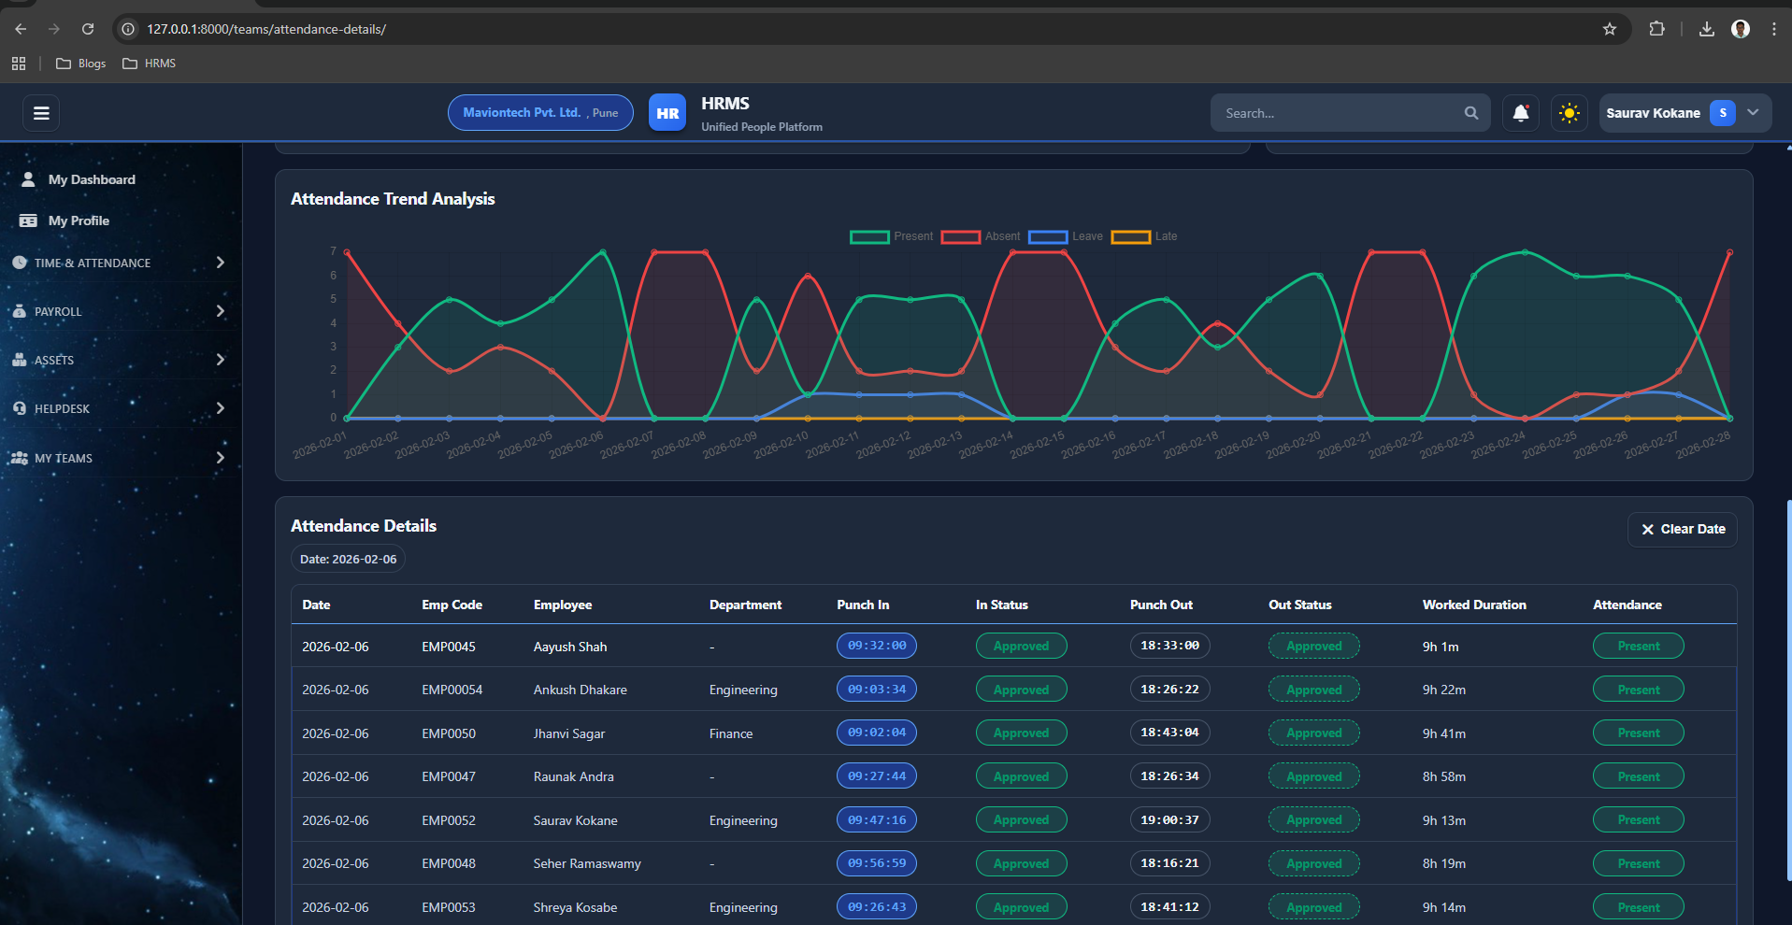Click Maviontech Pvt. Ltd. company badge
Viewport: 1792px width, 925px height.
540,113
